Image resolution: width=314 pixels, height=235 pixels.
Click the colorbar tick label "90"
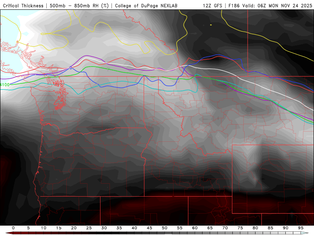[x=286, y=228]
